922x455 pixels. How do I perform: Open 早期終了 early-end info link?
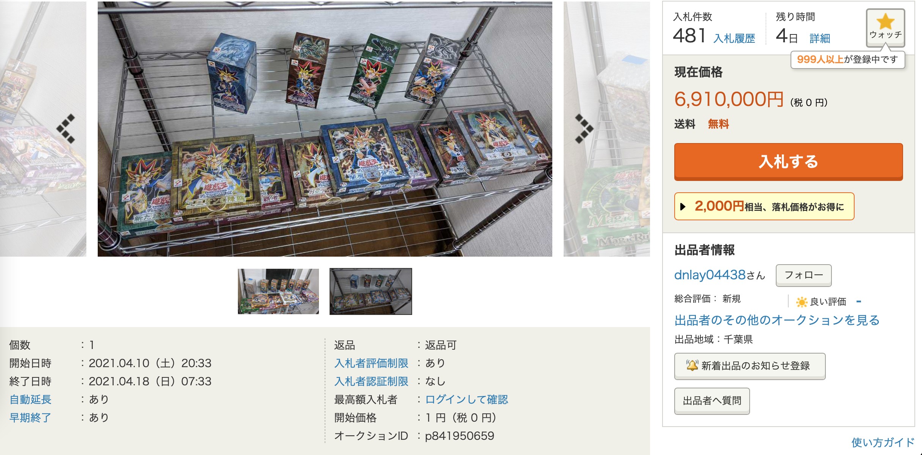click(30, 418)
